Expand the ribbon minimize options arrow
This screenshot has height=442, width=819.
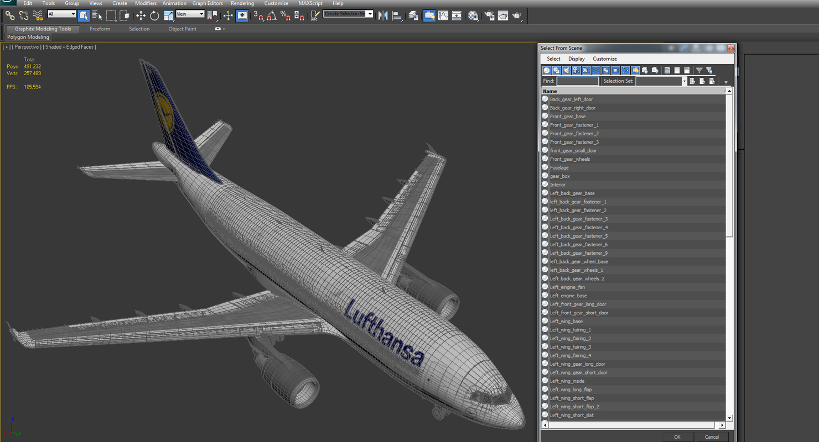click(224, 29)
